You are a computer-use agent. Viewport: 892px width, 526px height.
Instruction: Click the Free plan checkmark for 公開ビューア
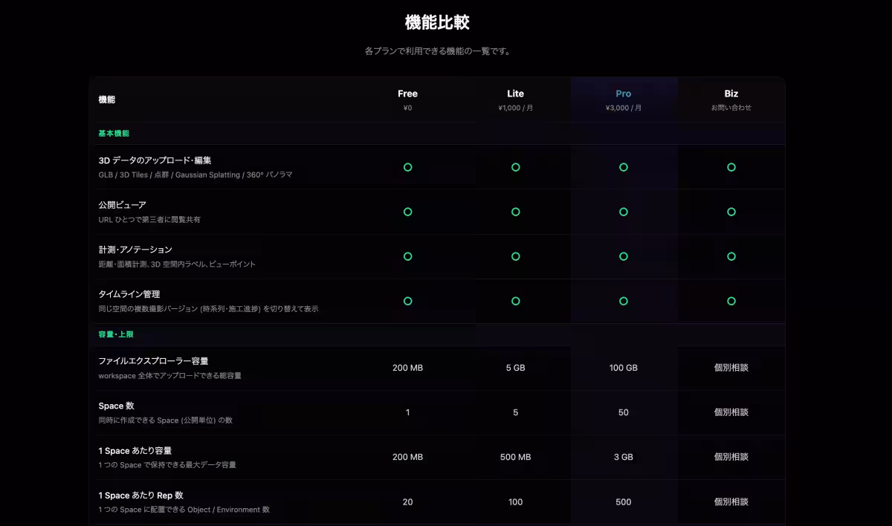(x=407, y=212)
